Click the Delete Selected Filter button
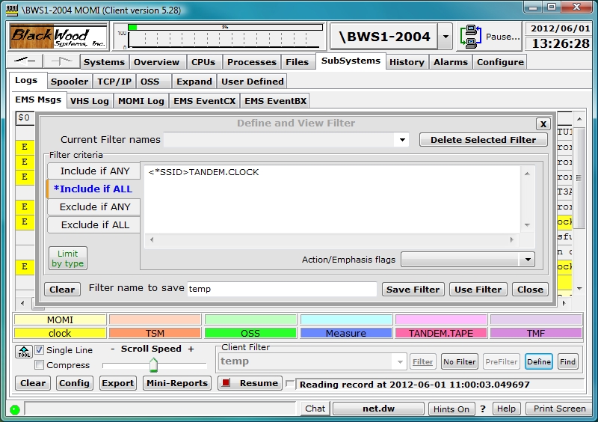Screen dimensions: 598x422 click(483, 140)
